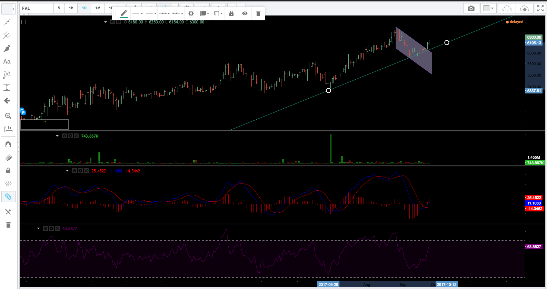This screenshot has width=547, height=289.
Task: Expand main chart legend arrow
Action: [106, 22]
